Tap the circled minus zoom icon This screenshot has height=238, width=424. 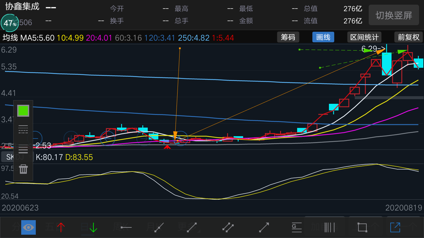coord(35,138)
